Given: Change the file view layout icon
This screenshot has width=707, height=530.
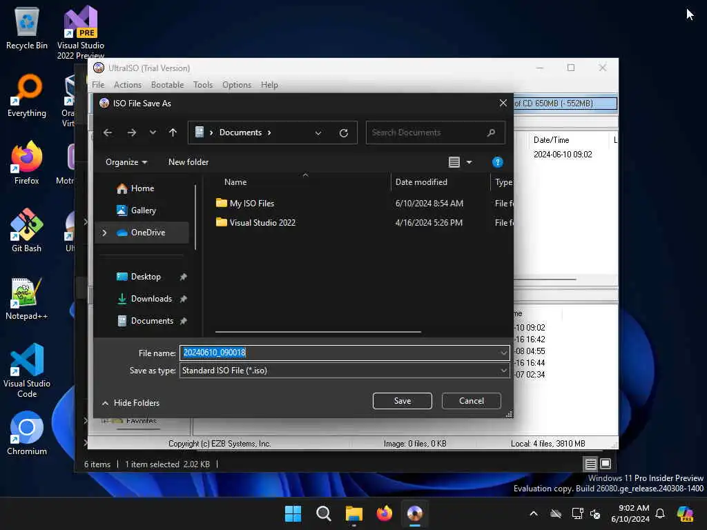Looking at the screenshot, I should click(x=454, y=162).
